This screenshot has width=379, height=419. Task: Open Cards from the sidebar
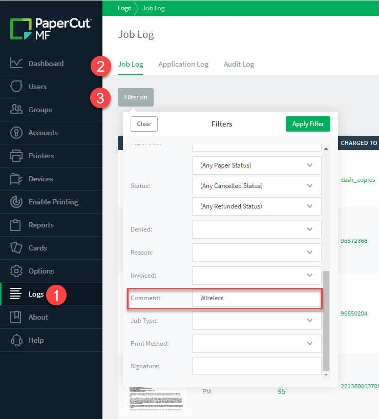(38, 248)
